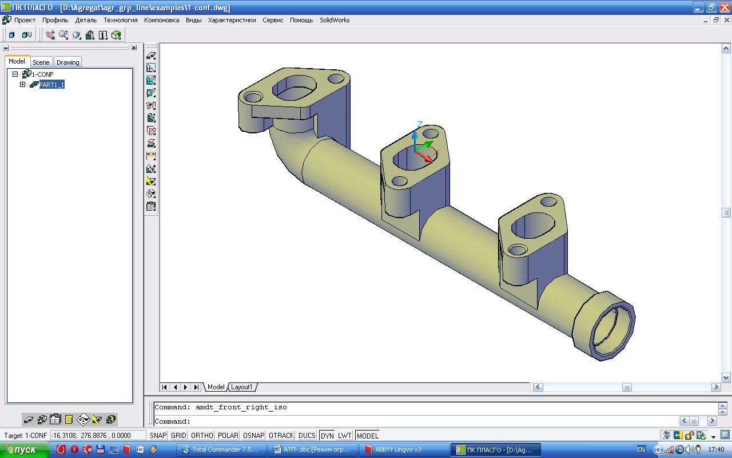Click the last browser toolbar icon with lightning bolt

[x=110, y=420]
